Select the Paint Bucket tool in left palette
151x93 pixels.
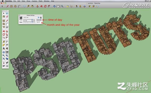4,17
